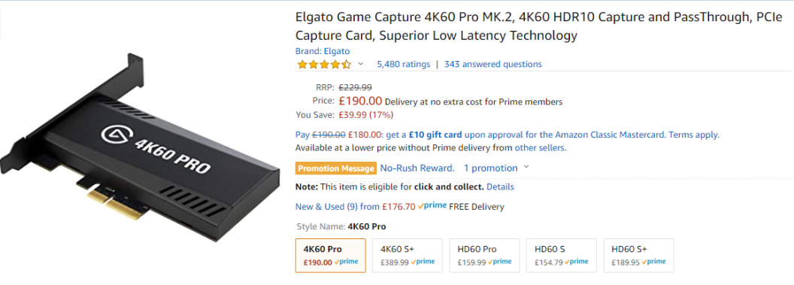Viewport: 794px width, 285px height.
Task: Click the Prime logo next to FREE Delivery
Action: (x=432, y=206)
